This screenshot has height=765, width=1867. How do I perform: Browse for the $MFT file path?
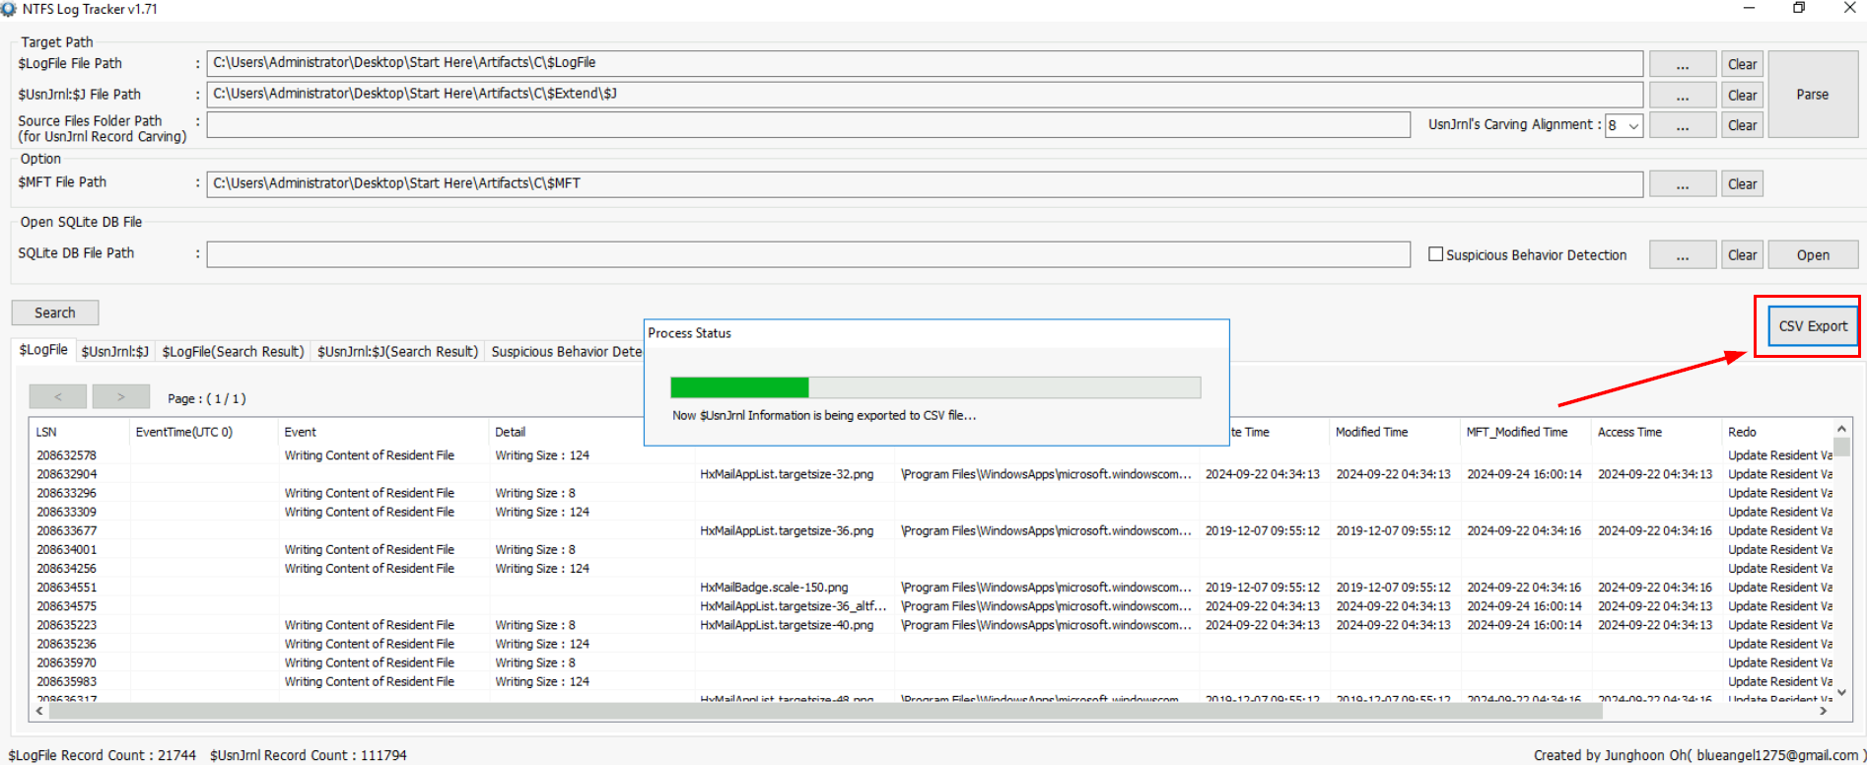click(1683, 184)
